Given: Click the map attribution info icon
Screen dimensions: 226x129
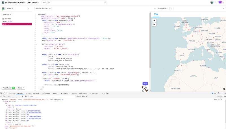Looking at the screenshot, I should click(224, 89).
